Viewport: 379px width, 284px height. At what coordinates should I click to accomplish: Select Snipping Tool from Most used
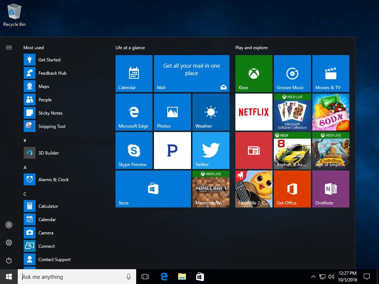coord(52,126)
